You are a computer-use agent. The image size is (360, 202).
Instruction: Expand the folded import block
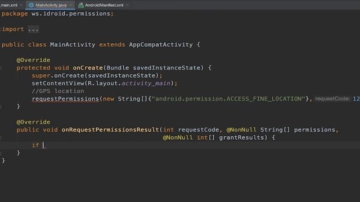pos(33,29)
